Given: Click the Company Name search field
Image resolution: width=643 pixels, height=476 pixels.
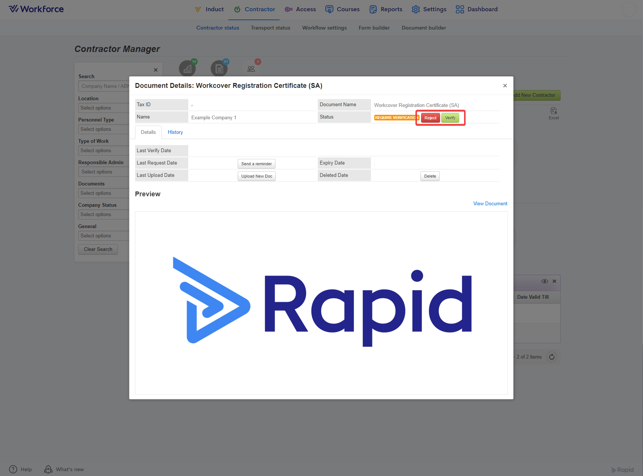Looking at the screenshot, I should [104, 86].
